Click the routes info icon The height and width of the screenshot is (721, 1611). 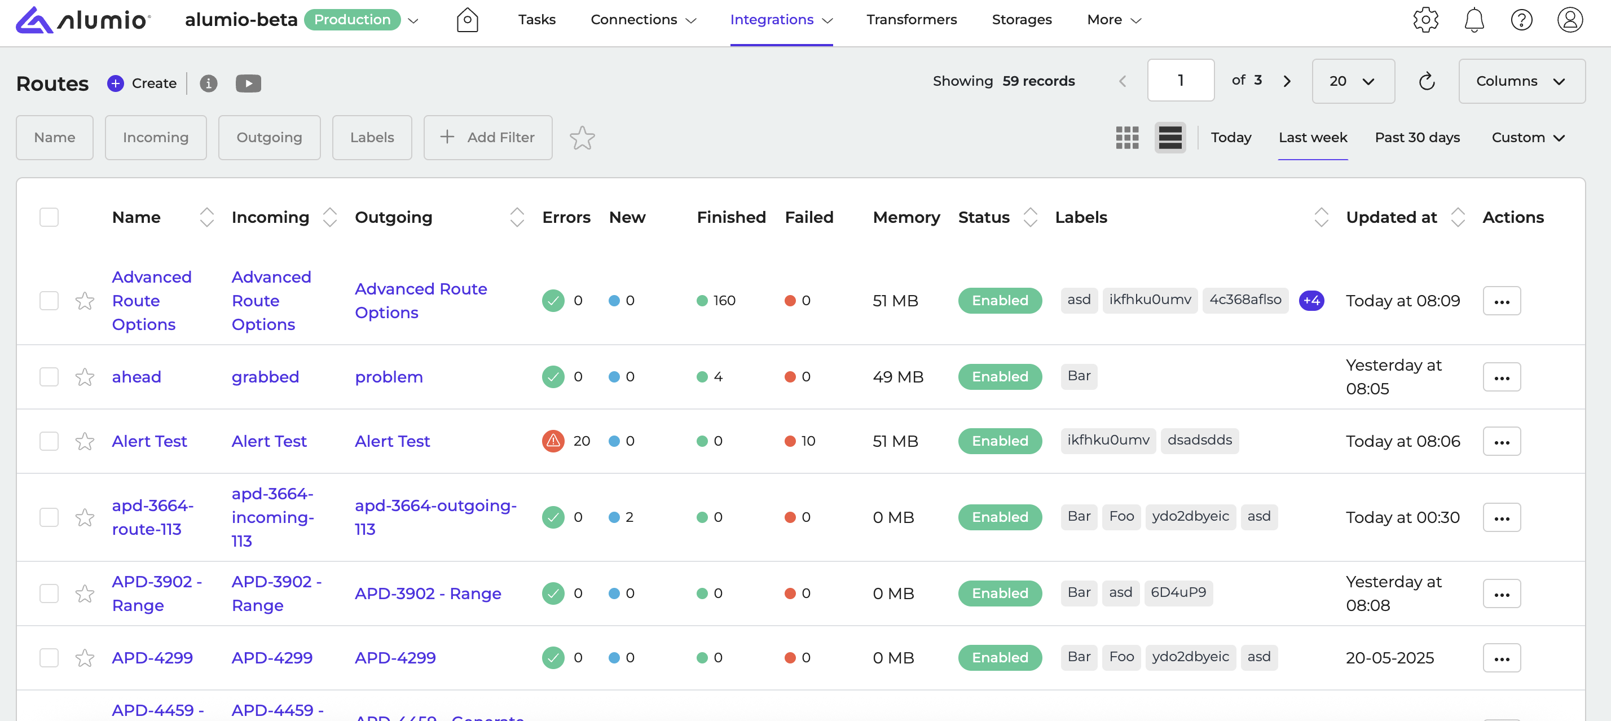pyautogui.click(x=208, y=83)
